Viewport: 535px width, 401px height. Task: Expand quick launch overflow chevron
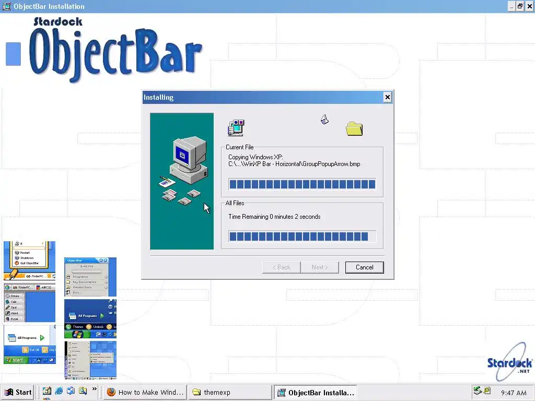point(95,389)
